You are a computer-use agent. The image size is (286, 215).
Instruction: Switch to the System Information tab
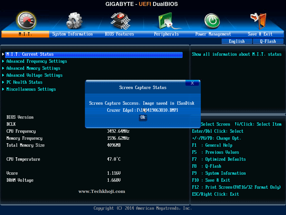coord(72,34)
